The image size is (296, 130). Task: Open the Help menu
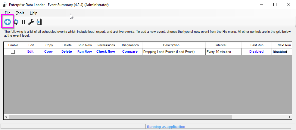[33, 13]
